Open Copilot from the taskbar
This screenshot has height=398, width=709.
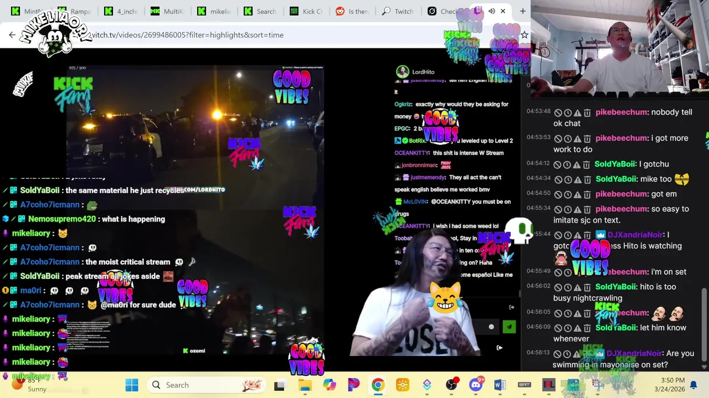pos(329,385)
